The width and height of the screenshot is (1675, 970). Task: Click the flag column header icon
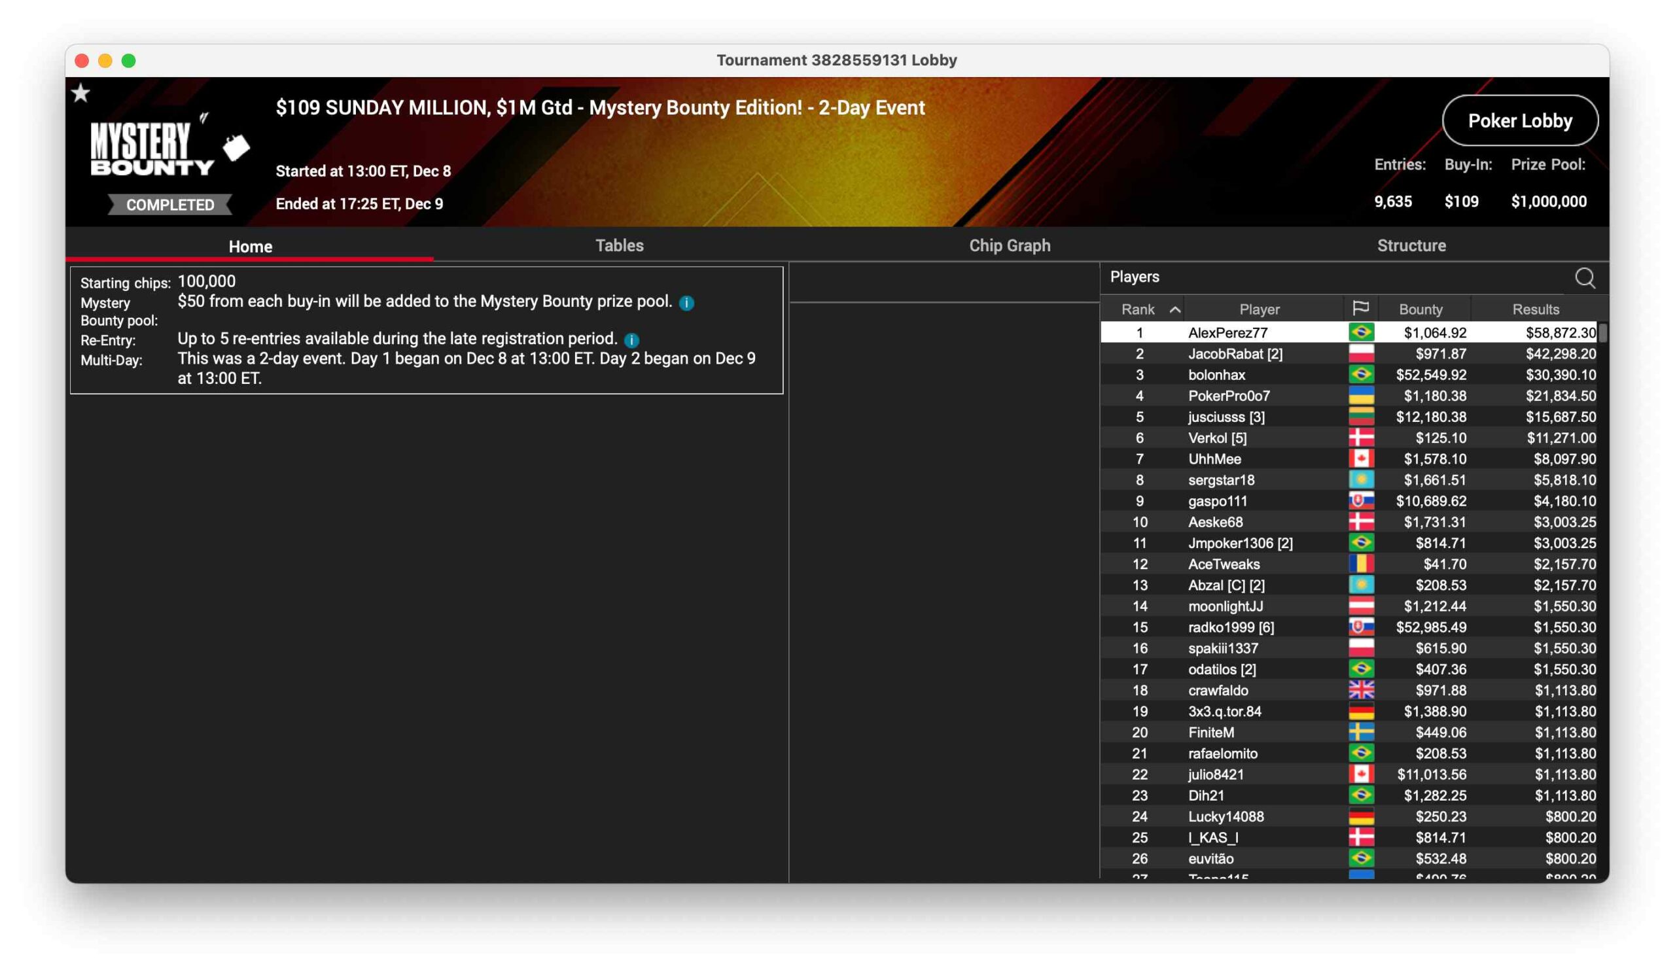1360,308
